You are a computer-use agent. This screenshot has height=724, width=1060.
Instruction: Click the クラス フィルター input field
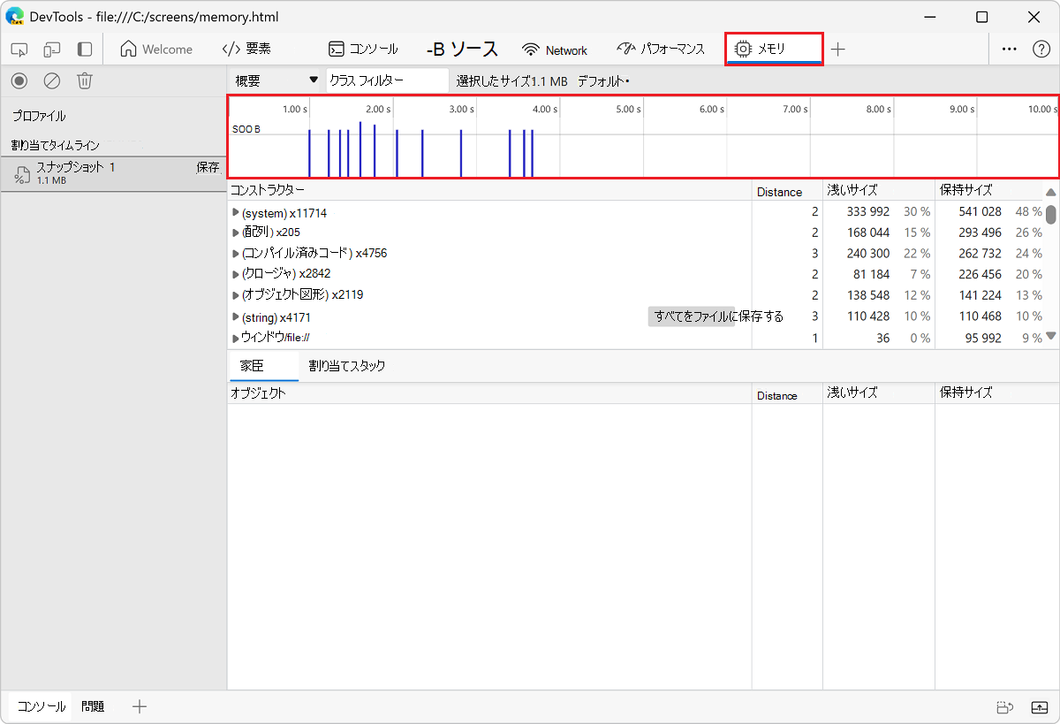pyautogui.click(x=387, y=80)
